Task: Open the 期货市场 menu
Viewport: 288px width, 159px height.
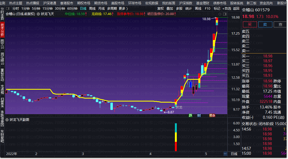Action: (x=101, y=3)
